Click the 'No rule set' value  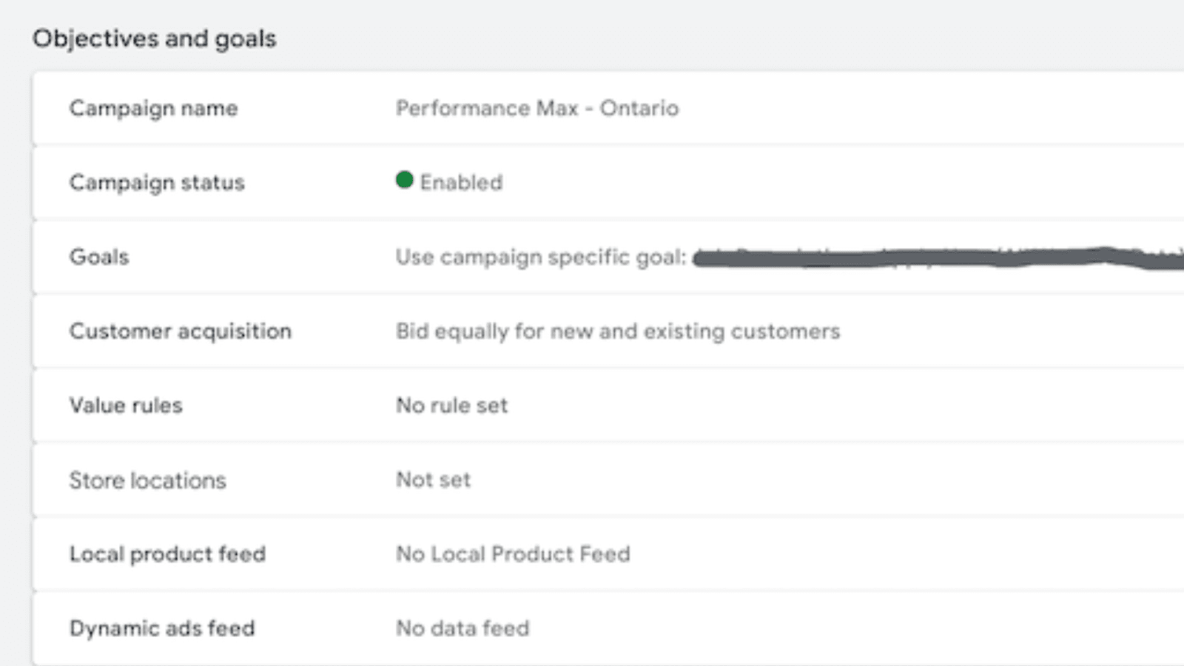pyautogui.click(x=452, y=406)
